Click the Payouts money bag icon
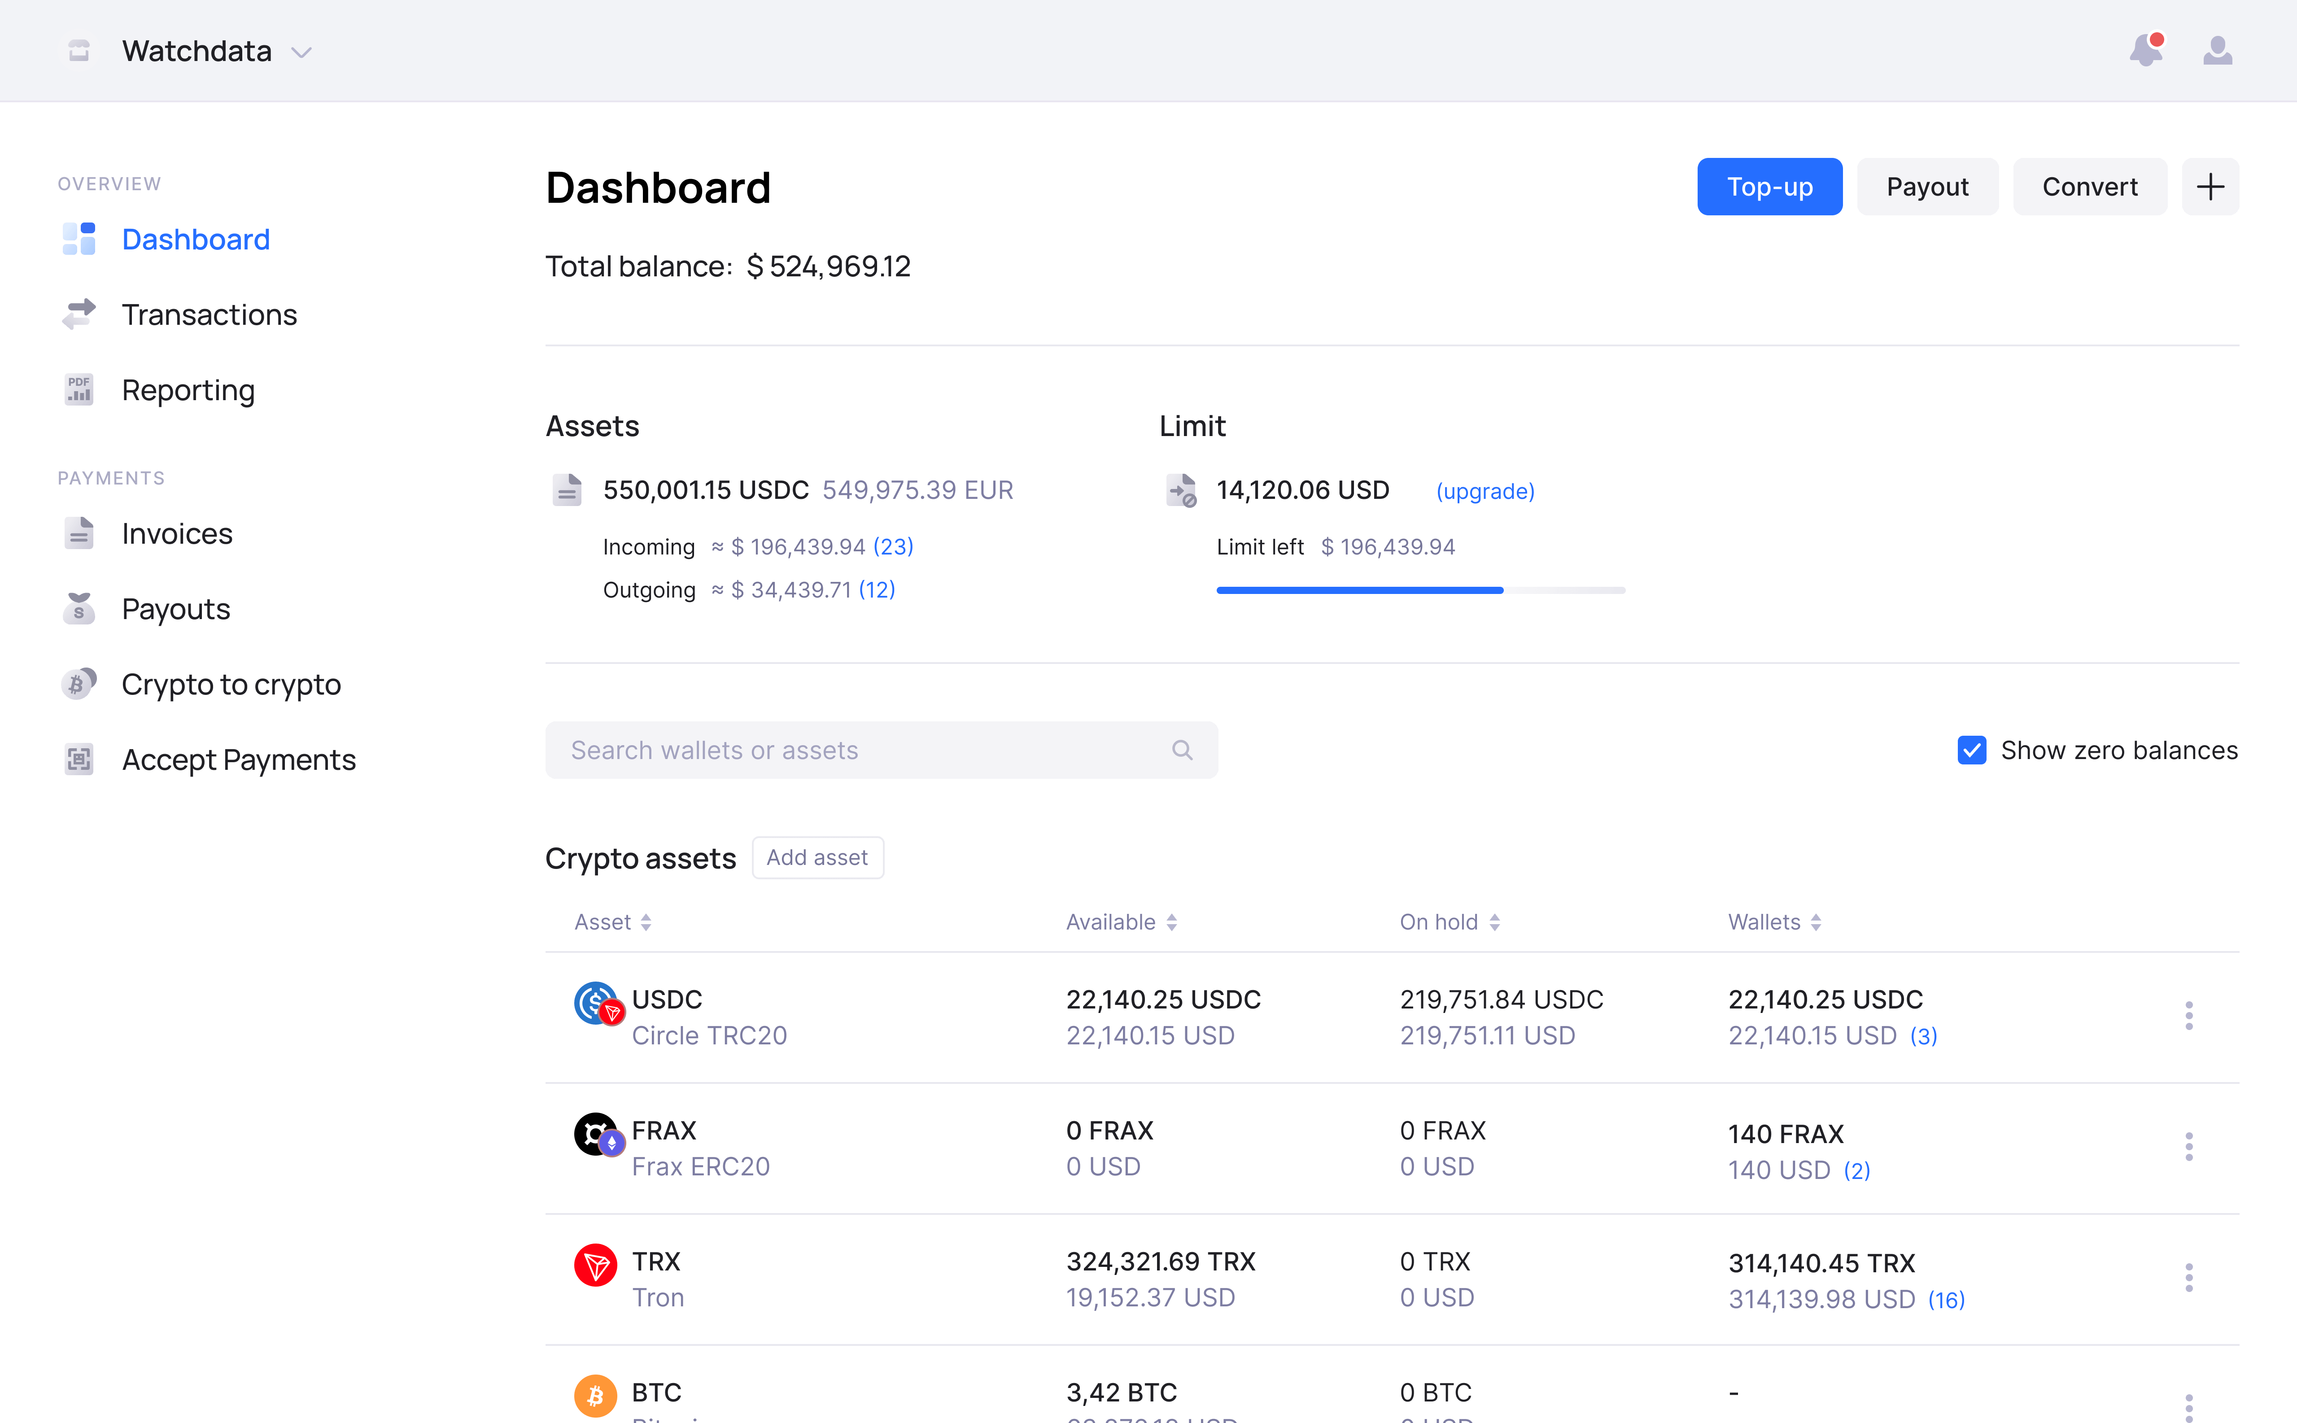Screen dimensions: 2297x1423 (x=79, y=609)
